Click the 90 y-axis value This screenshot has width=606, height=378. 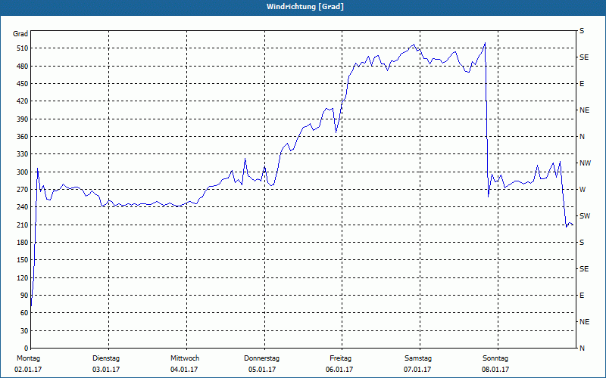(x=24, y=296)
